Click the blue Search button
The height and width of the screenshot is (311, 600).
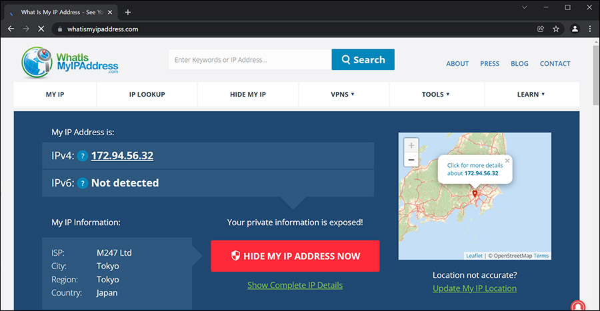coord(363,59)
